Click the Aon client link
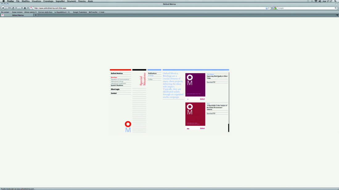 coord(208,104)
